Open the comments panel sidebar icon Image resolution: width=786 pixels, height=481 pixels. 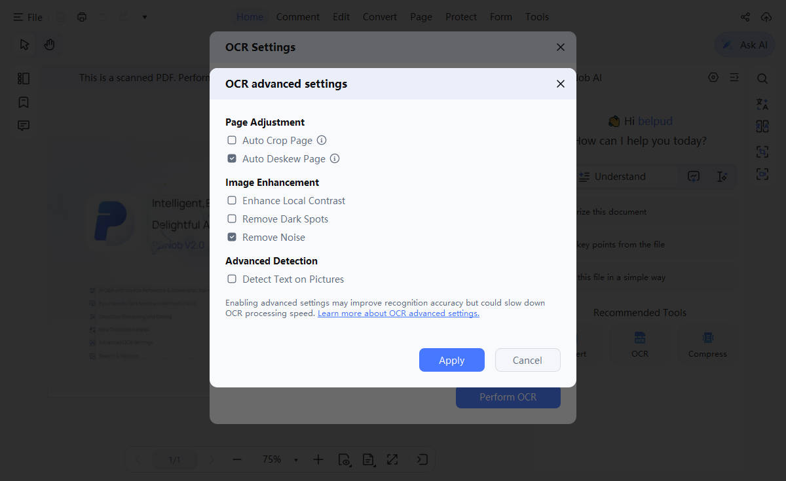click(24, 126)
